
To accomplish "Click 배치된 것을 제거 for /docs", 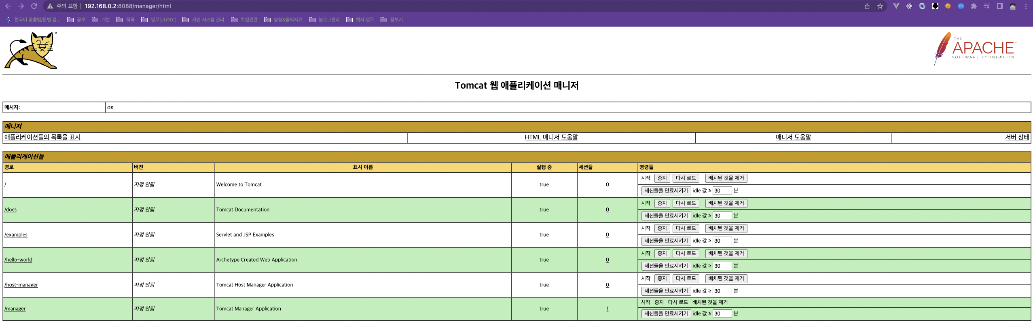I will [x=726, y=203].
